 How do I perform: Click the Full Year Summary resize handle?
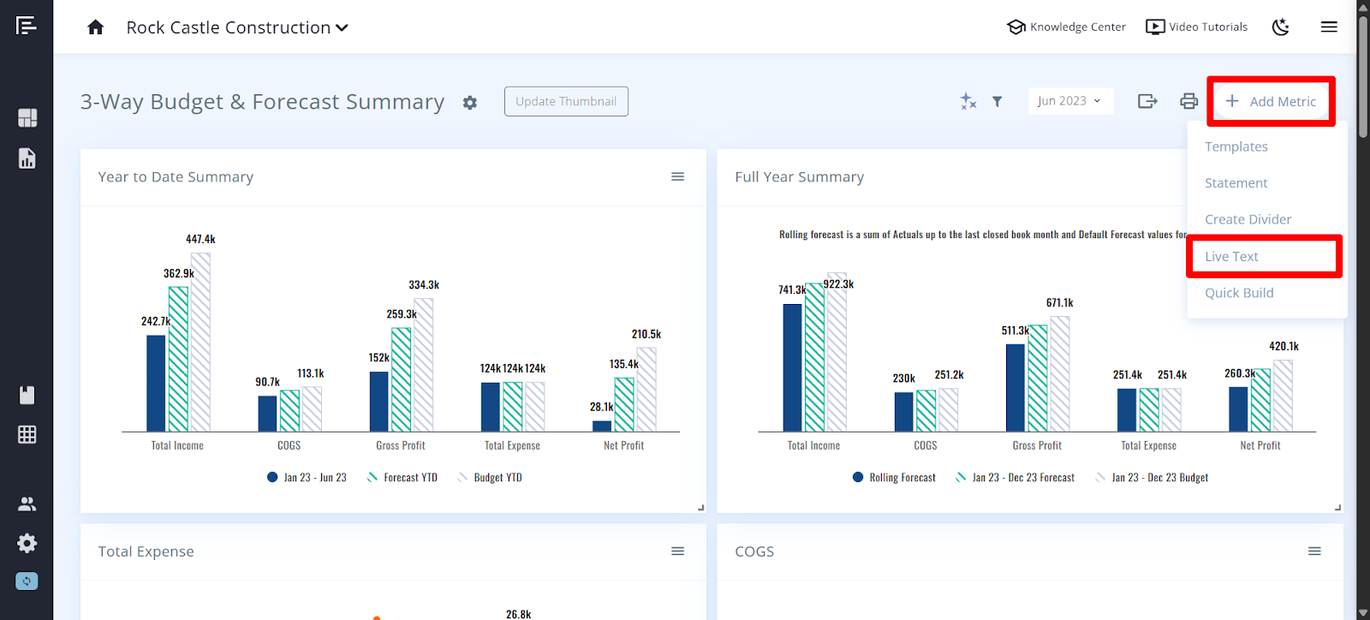[1337, 508]
